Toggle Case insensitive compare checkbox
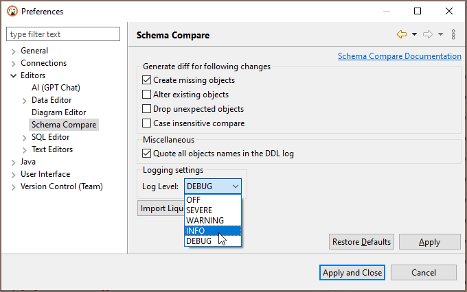The height and width of the screenshot is (292, 467). (146, 123)
